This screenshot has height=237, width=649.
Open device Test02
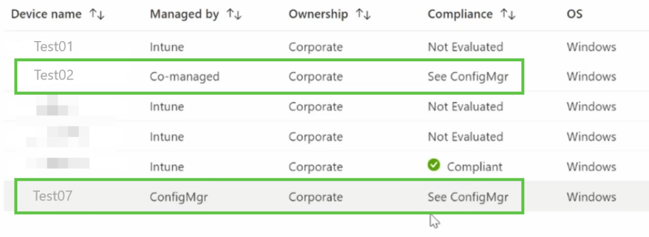tap(54, 75)
